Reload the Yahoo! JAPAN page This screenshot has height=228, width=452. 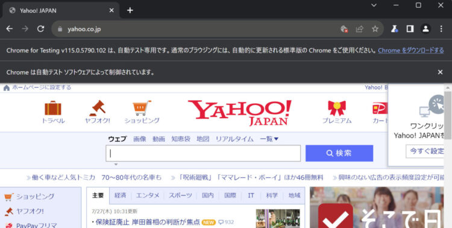click(x=40, y=28)
